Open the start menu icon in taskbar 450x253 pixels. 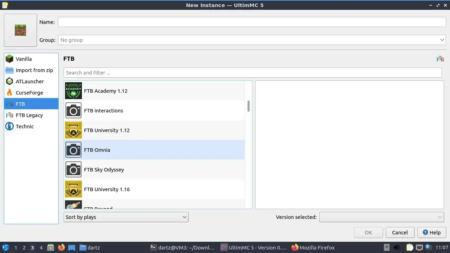pyautogui.click(x=6, y=248)
